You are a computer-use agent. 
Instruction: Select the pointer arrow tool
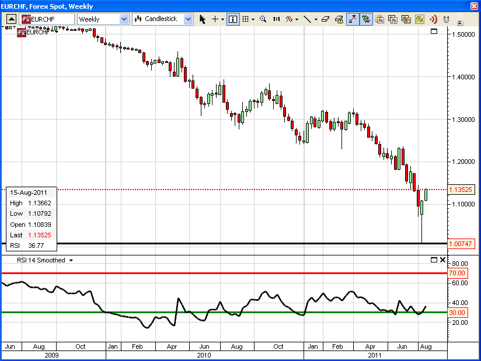pos(201,19)
